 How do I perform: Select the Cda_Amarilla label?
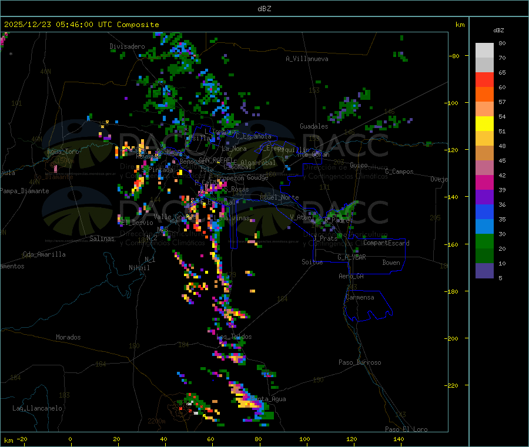[44, 254]
